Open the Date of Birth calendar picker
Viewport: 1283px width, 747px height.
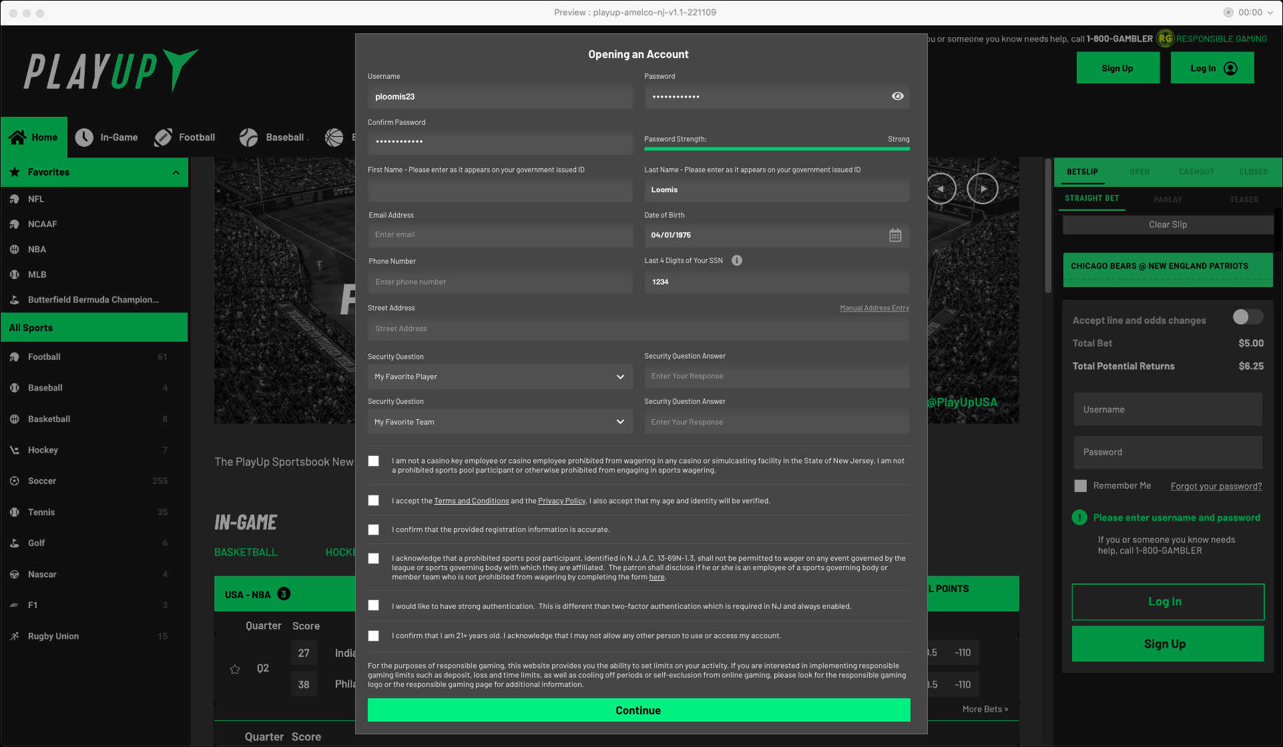point(895,235)
